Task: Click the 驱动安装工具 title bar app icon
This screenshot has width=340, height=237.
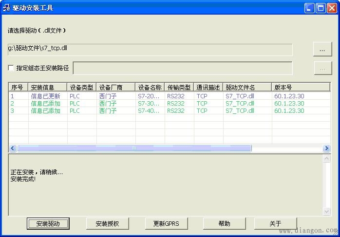Action: 6,8
